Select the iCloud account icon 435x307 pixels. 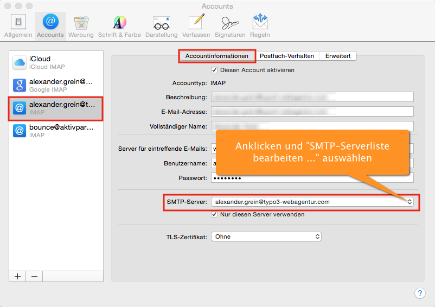point(20,62)
